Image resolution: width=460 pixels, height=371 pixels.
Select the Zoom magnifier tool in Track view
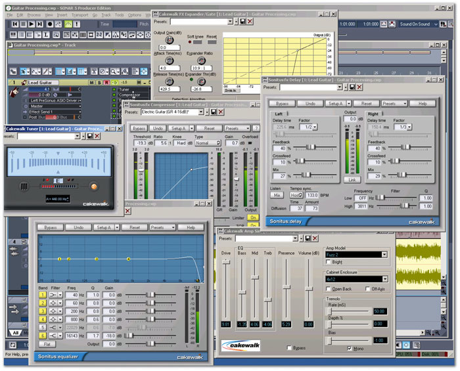pyautogui.click(x=113, y=71)
